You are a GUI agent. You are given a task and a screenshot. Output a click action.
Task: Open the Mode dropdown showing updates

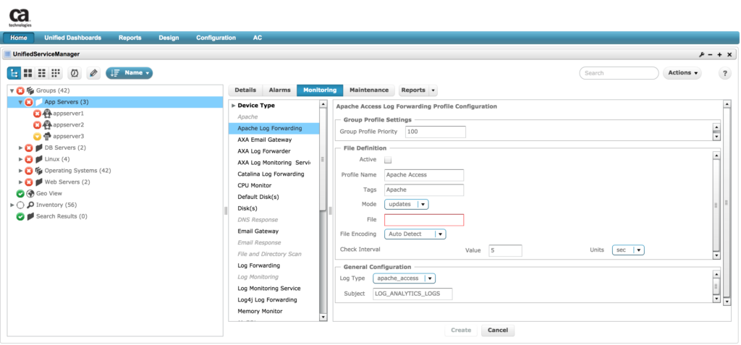coord(406,204)
